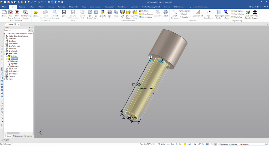Toggle the Scene panel auto-hide pin
Screen dimensions: 269x146
pos(32,27)
